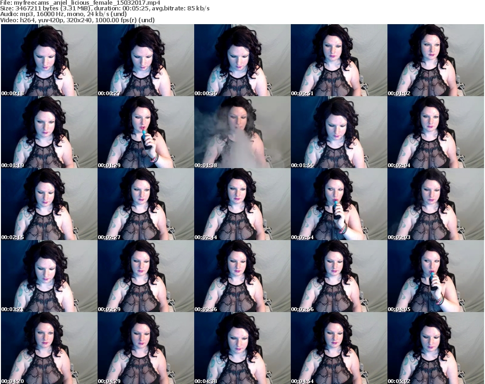Click the Audio mp3 info line
Viewport: 485px width, 384px height.
[63, 14]
